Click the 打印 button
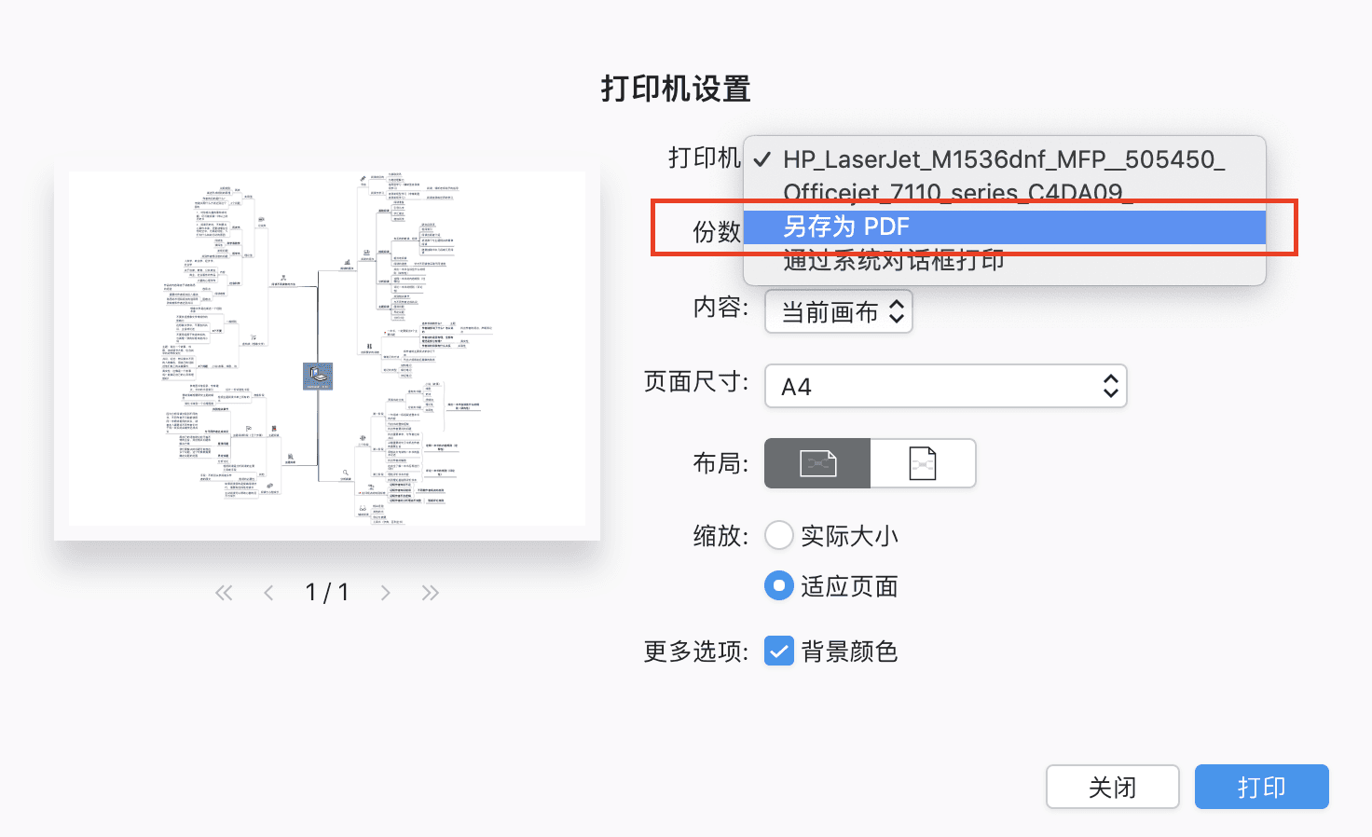 click(1261, 787)
